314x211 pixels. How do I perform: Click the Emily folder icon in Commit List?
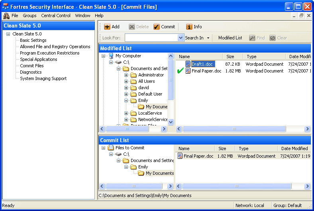(133, 167)
